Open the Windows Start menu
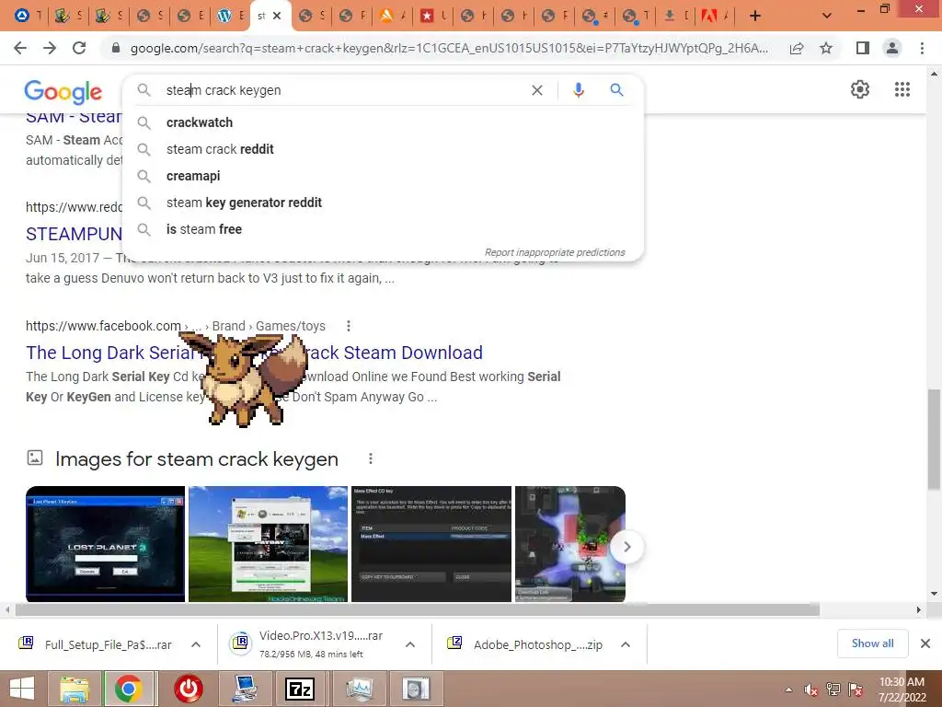 point(21,689)
